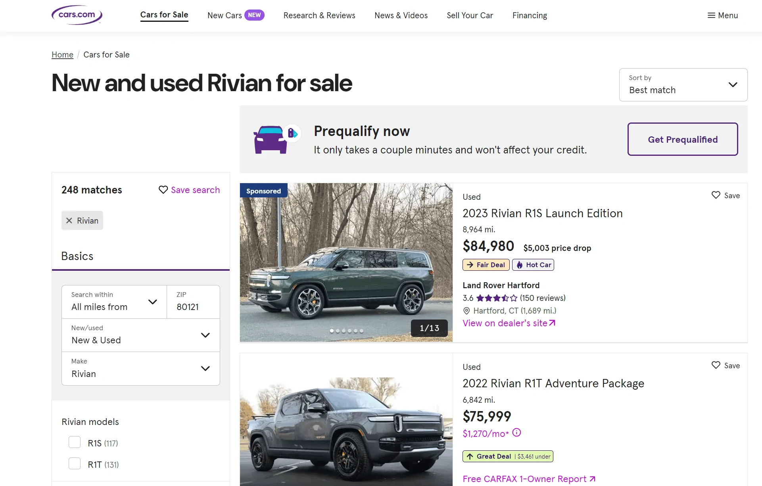762x486 pixels.
Task: Click the cars.com logo
Action: 77,15
